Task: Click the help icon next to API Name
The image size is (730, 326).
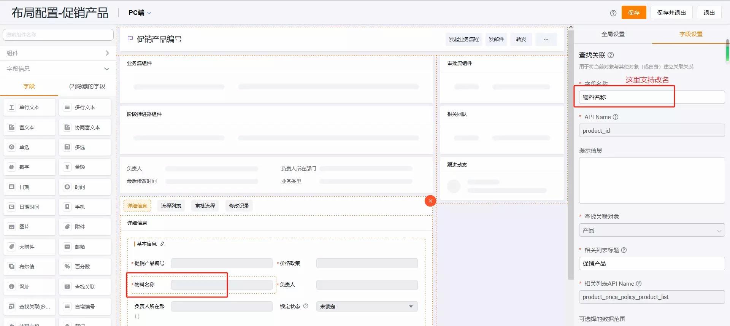Action: [616, 117]
